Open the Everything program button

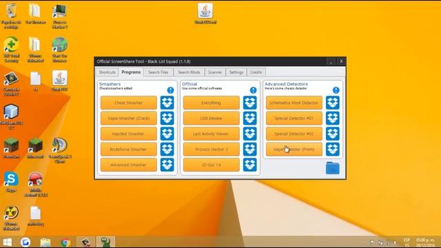tap(212, 103)
